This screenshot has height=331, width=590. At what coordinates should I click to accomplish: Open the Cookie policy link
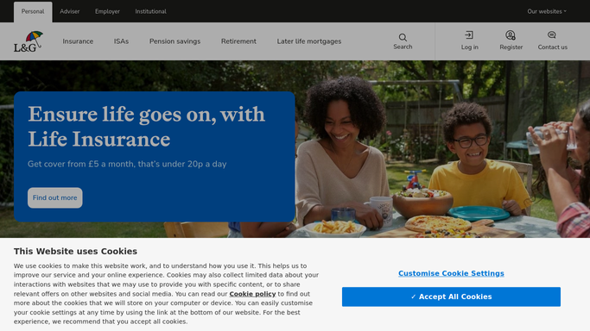[252, 294]
